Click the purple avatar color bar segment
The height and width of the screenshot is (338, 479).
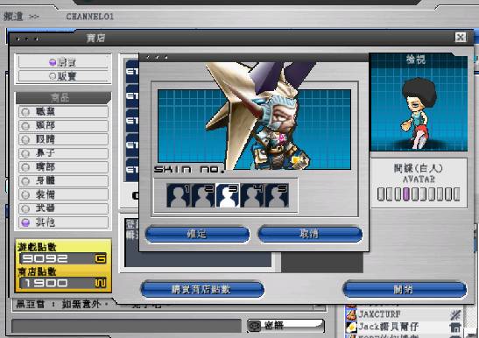click(405, 194)
